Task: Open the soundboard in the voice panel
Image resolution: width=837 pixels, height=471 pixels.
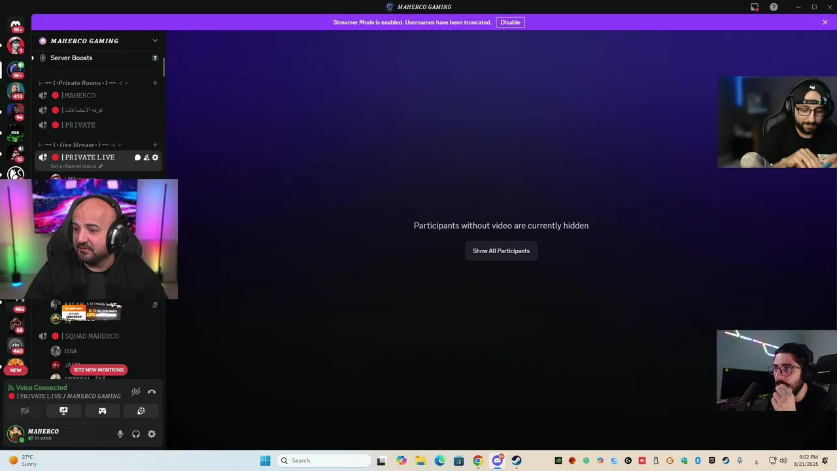Action: [x=141, y=411]
